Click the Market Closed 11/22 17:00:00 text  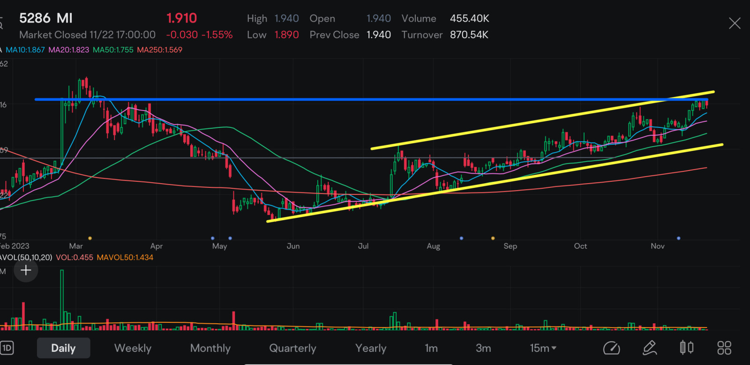tap(87, 35)
